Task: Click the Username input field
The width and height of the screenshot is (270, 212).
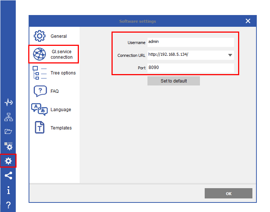Action: [190, 42]
